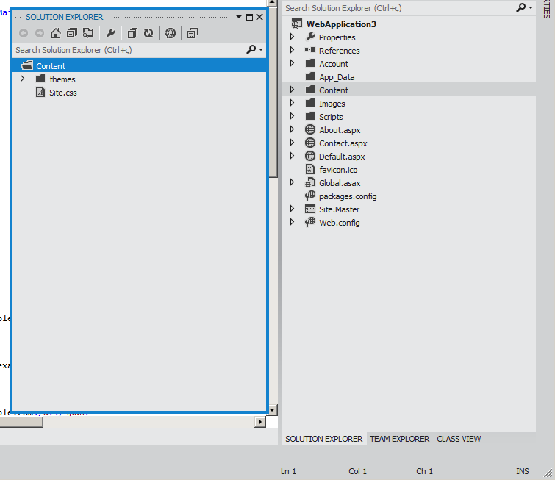The image size is (555, 480).
Task: Click the References node icon
Action: [x=310, y=50]
